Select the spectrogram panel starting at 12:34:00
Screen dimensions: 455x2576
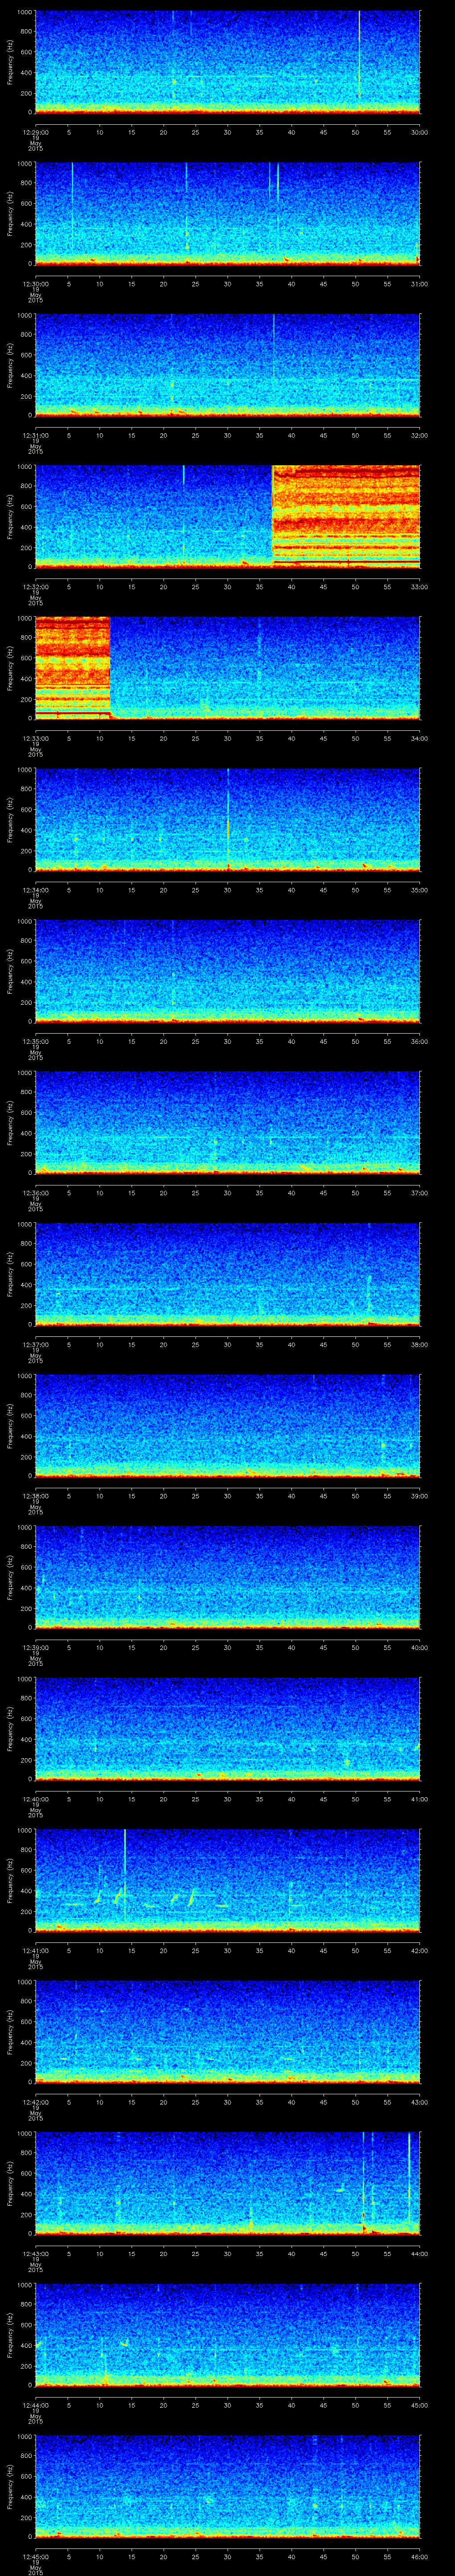point(227,820)
